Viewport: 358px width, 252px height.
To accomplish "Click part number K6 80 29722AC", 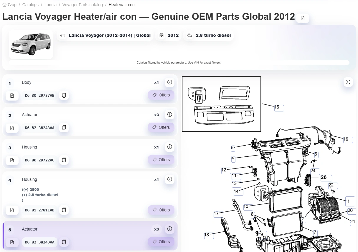I will (40, 160).
